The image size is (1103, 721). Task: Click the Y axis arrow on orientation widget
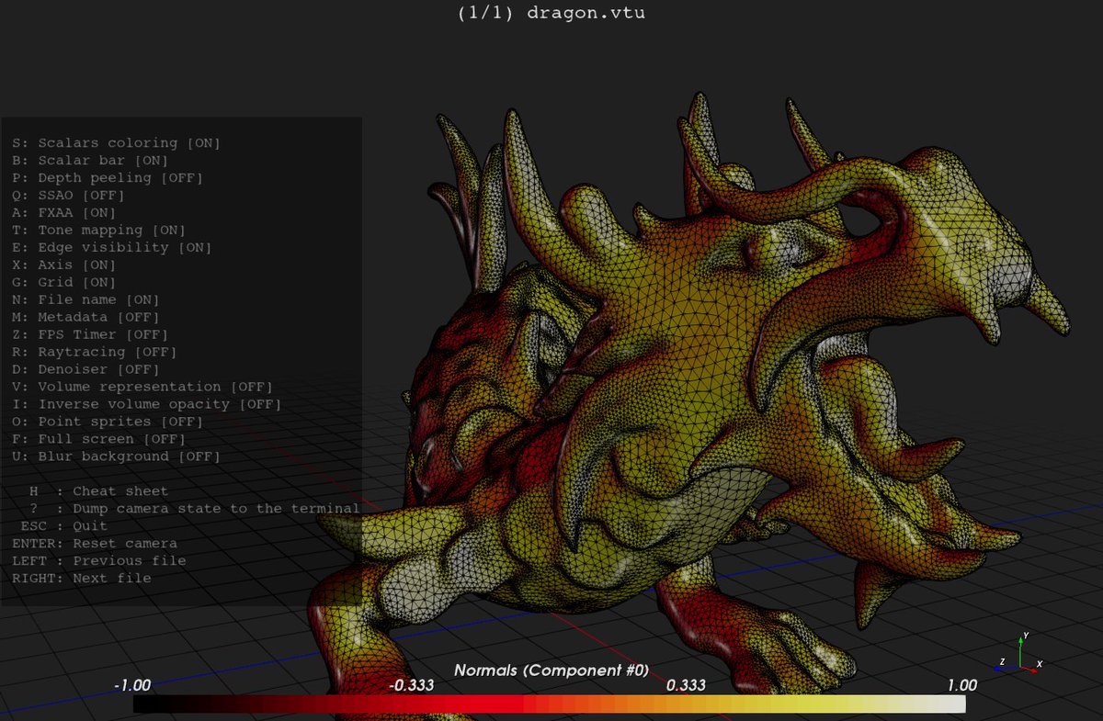[x=1020, y=641]
